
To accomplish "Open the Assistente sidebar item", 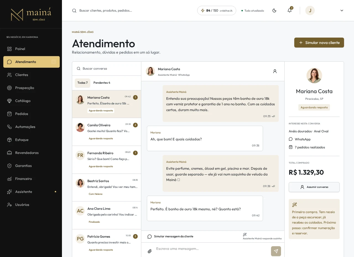I will click(32, 192).
